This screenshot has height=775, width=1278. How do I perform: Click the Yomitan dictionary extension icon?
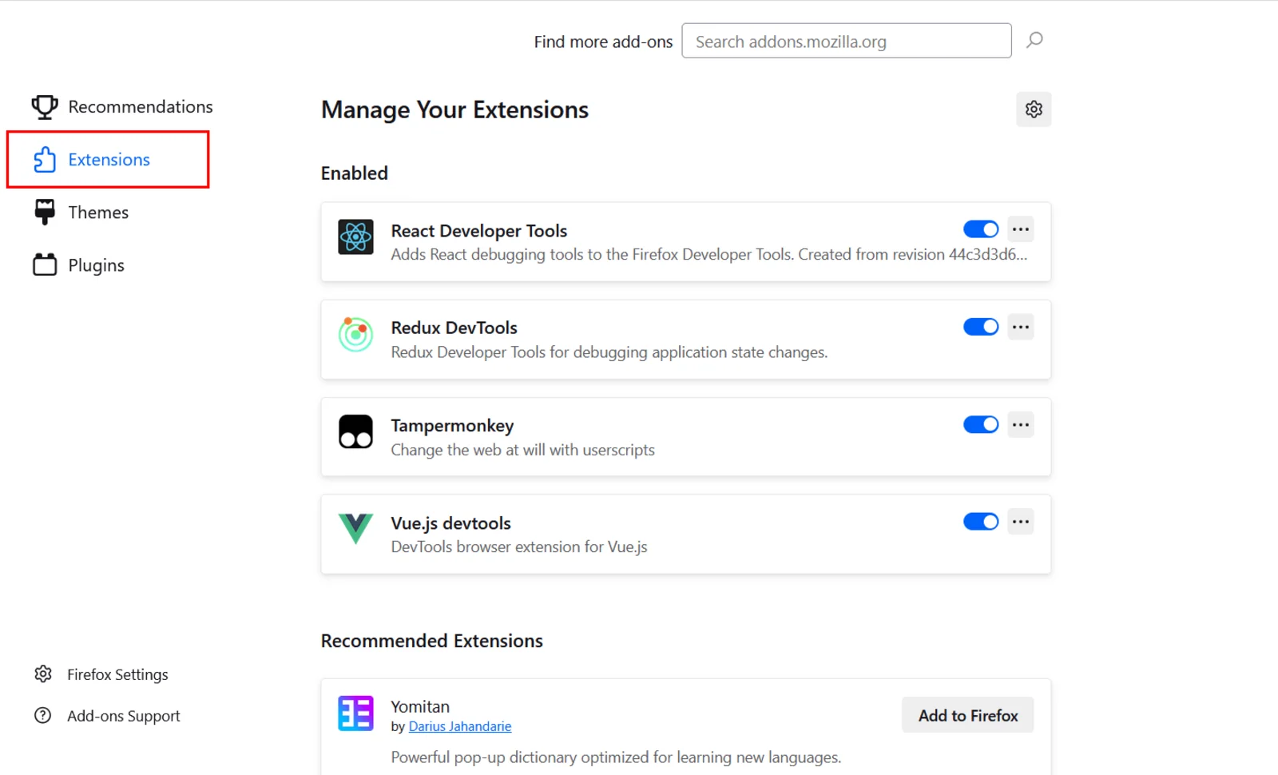pyautogui.click(x=355, y=713)
